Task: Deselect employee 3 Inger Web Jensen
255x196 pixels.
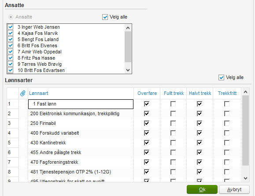Action: (11, 27)
